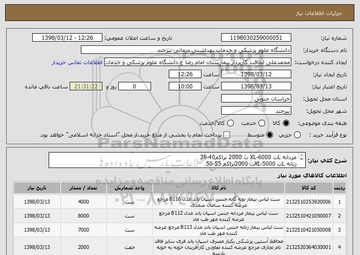Click the disposable sleeve protector item name
The height and width of the screenshot is (255, 360).
(x=219, y=247)
